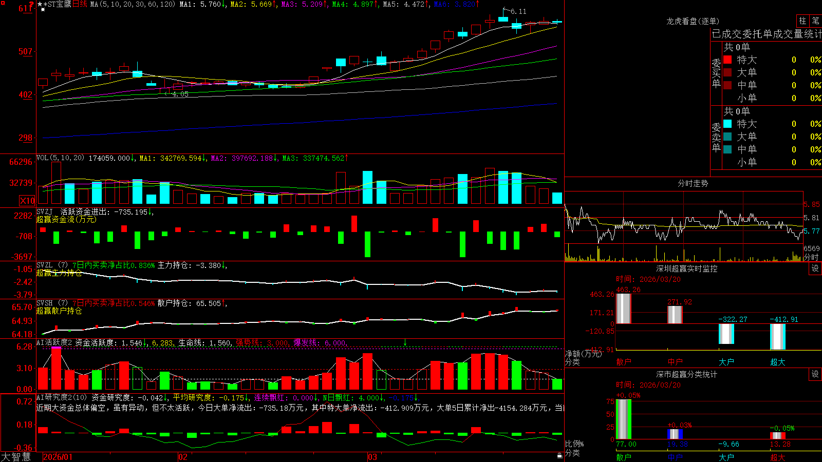Click 分时走势 panel title

(693, 183)
